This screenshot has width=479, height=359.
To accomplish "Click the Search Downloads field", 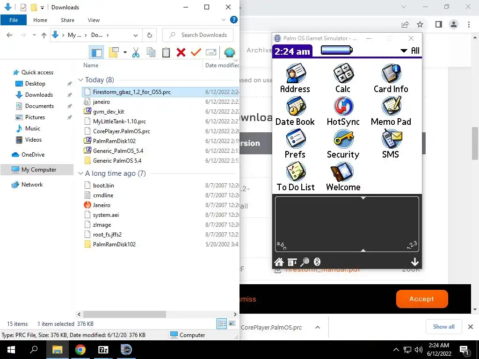I will [x=198, y=35].
